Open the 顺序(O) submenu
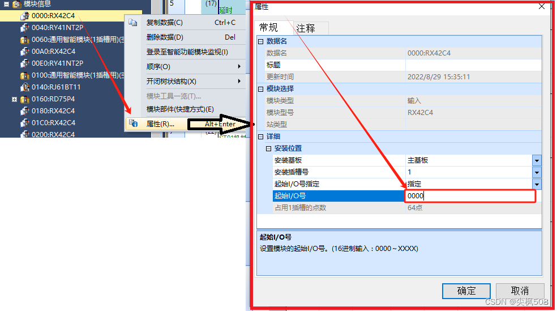The image size is (557, 311). tap(185, 67)
